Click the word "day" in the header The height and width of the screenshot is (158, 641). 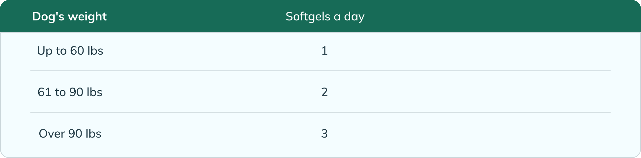tap(354, 16)
